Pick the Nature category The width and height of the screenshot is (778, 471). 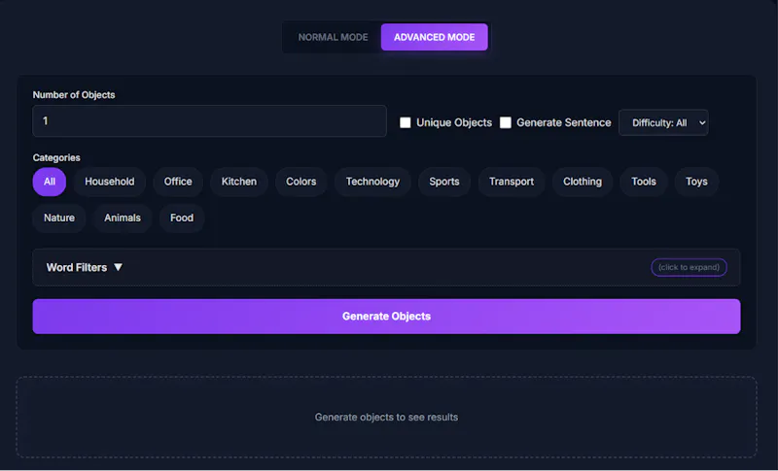pos(59,218)
